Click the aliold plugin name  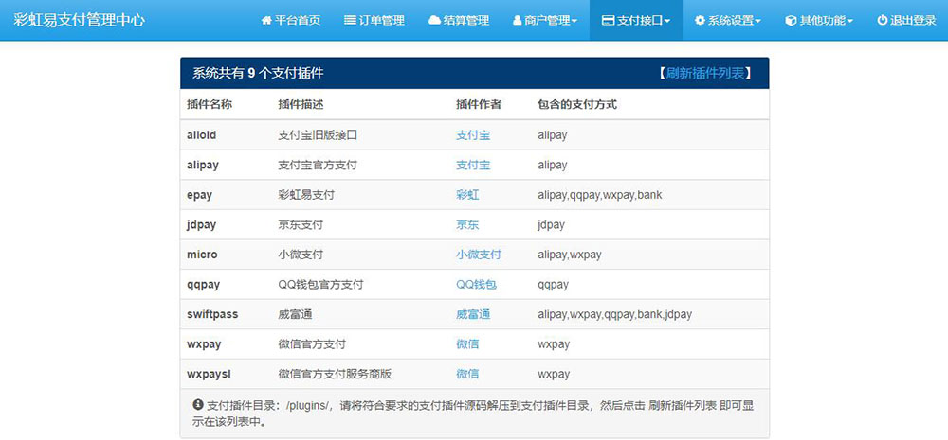point(201,135)
